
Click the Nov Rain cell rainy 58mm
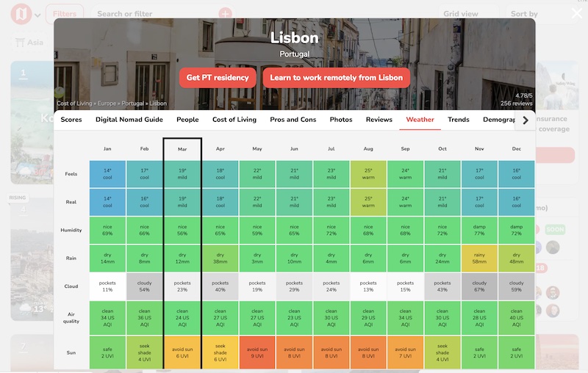[x=479, y=258]
